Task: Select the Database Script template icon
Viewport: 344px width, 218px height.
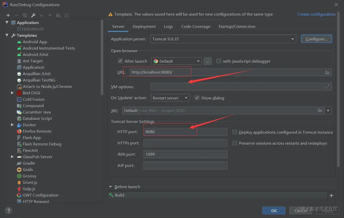Action: [19, 118]
